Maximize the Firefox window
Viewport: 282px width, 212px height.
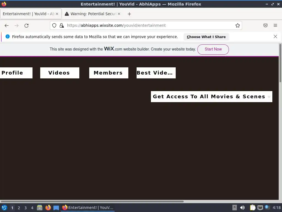(x=273, y=4)
